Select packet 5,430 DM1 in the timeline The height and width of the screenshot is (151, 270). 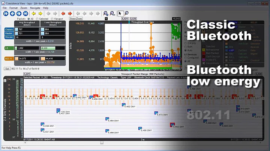[x=42, y=124]
